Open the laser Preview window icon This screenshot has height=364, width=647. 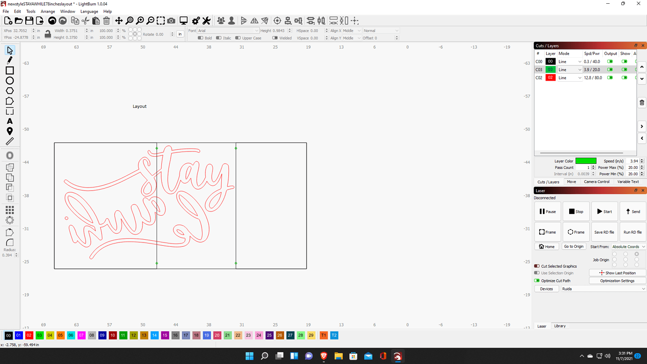183,21
